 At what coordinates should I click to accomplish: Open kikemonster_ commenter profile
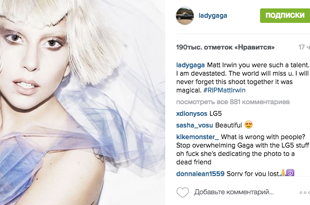point(197,137)
